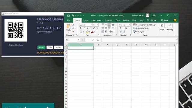Viewport: 192px width, 108px height.
Task: Increase decimal places
Action: coord(121,31)
